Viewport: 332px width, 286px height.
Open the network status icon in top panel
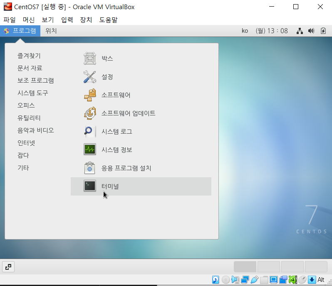tap(300, 31)
